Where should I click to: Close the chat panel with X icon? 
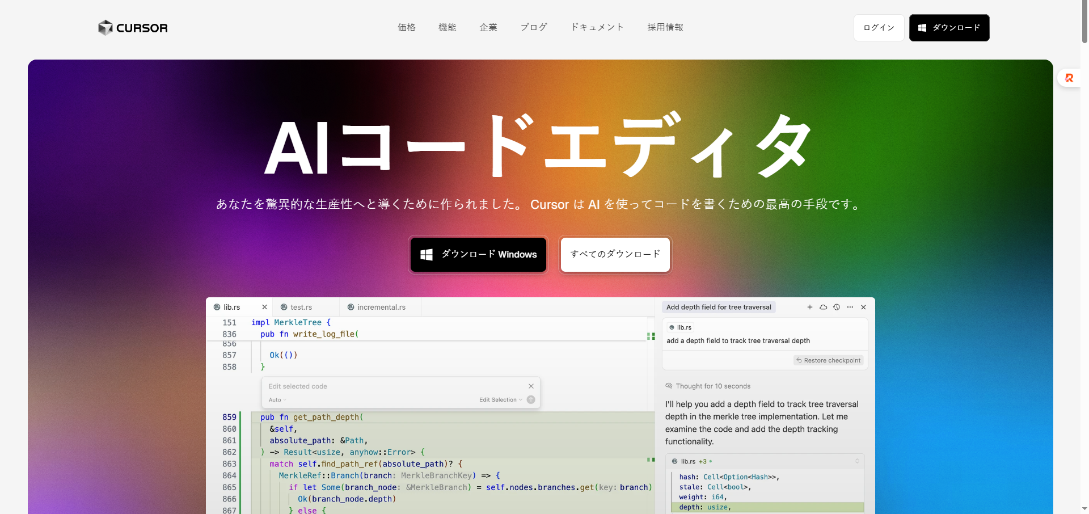[863, 307]
